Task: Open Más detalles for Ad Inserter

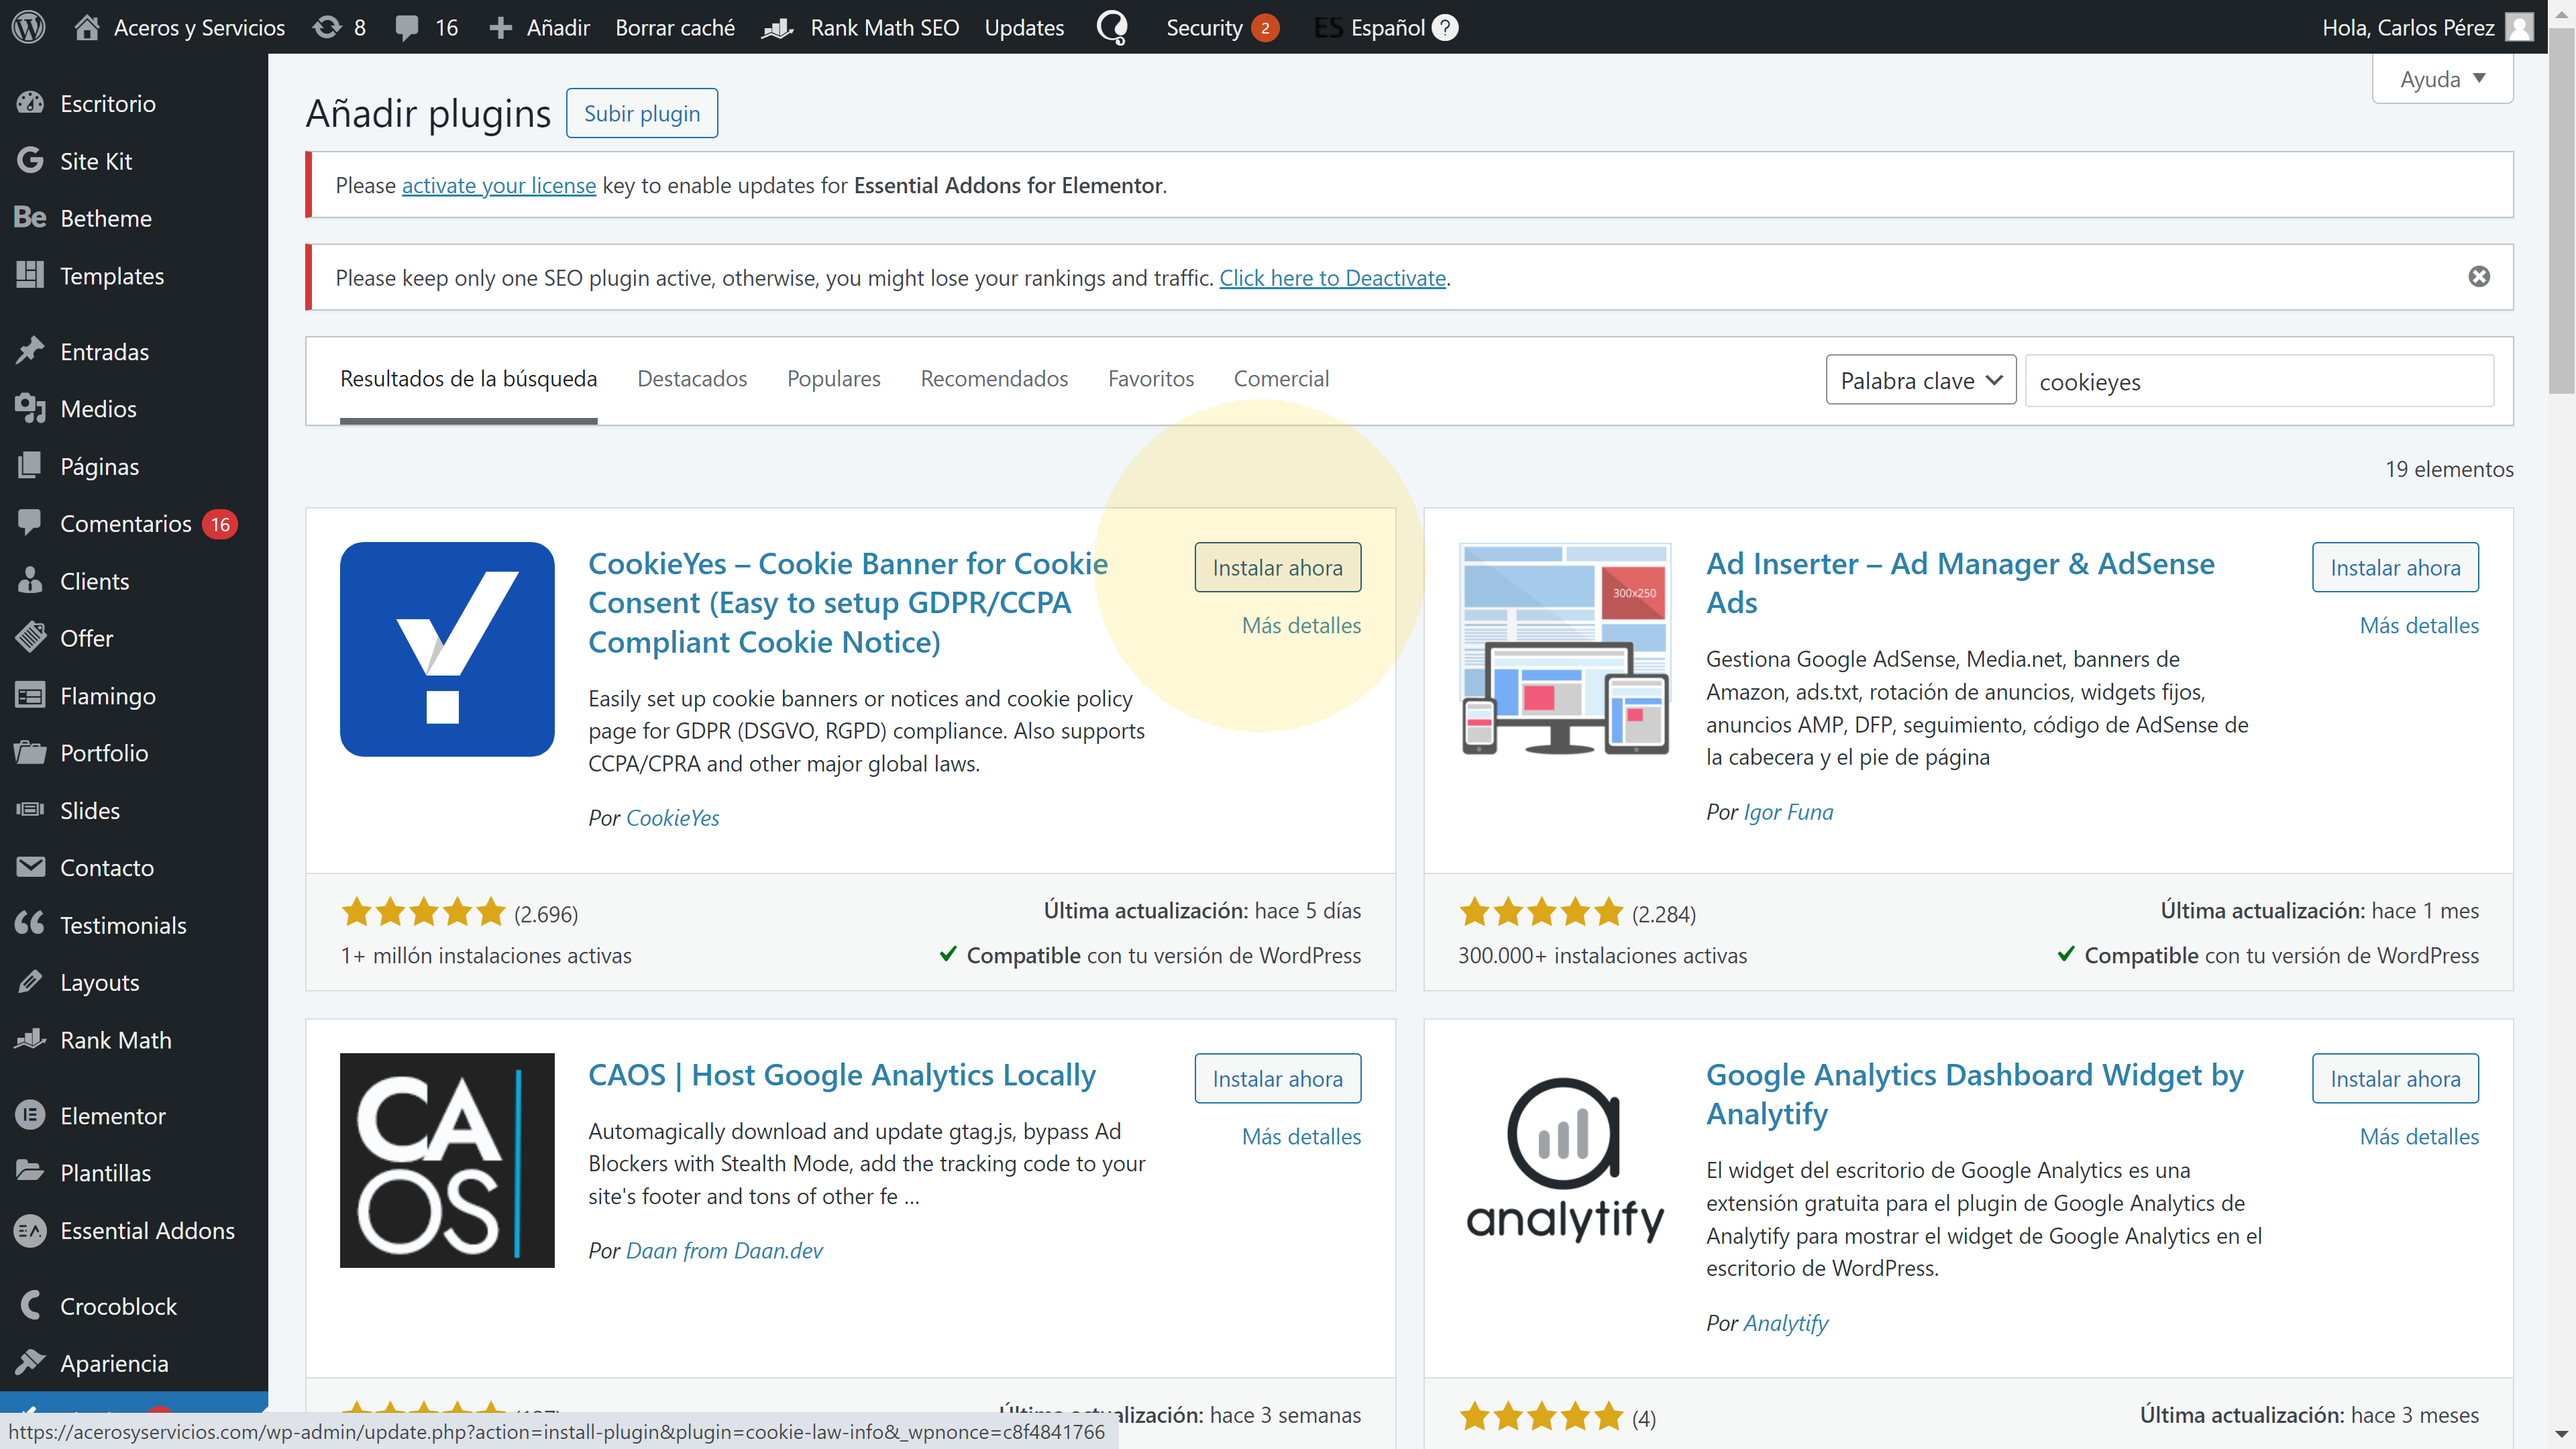Action: [x=2419, y=625]
